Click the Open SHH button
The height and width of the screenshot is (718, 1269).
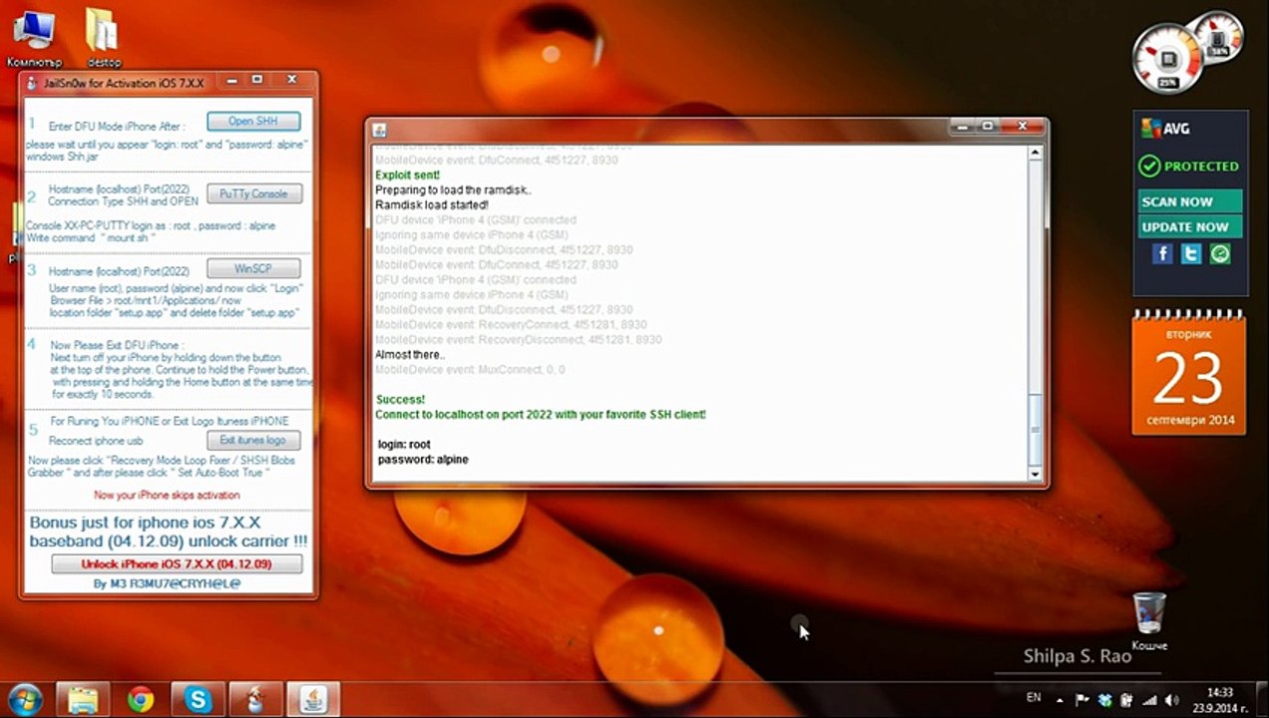point(253,121)
